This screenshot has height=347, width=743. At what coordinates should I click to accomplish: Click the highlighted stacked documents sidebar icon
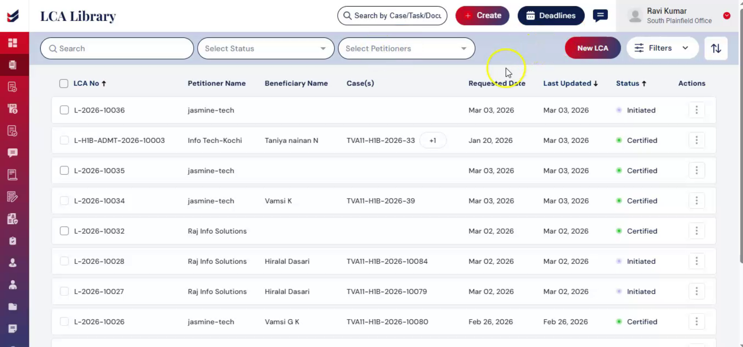click(x=13, y=65)
